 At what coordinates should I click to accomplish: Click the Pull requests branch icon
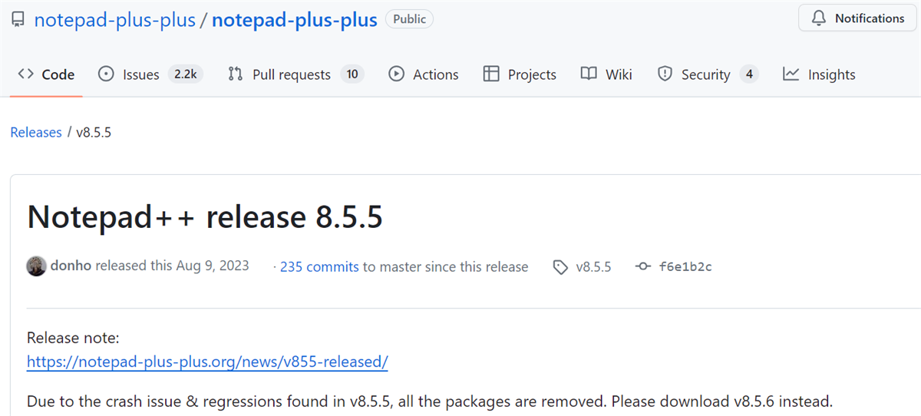pos(235,74)
